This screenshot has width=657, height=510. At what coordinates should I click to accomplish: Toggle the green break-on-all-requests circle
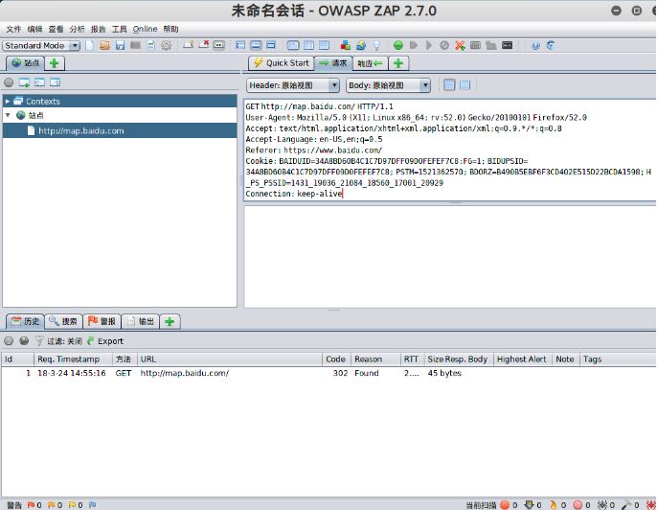pyautogui.click(x=398, y=45)
